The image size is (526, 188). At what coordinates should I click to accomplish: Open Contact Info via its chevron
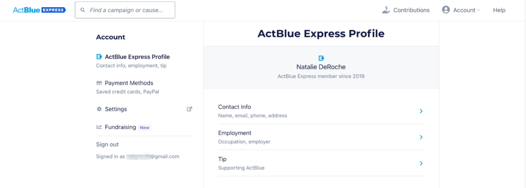pos(421,111)
